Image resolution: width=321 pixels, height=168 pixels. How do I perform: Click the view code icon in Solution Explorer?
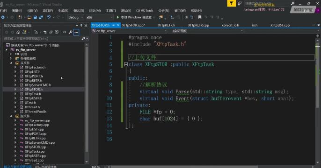click(x=65, y=32)
